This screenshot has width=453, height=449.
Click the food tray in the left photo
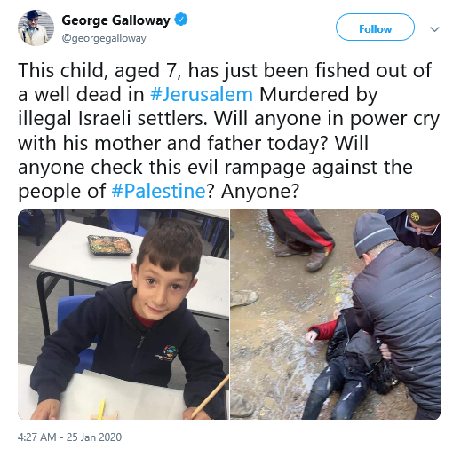click(x=110, y=245)
